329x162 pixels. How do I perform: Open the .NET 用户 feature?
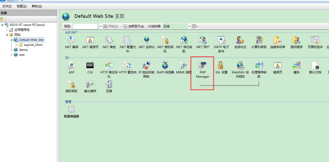pyautogui.click(x=202, y=42)
